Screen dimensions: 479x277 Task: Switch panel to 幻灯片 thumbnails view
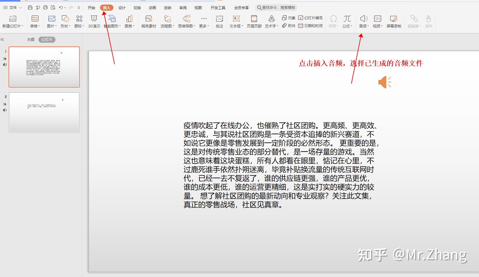tap(47, 39)
